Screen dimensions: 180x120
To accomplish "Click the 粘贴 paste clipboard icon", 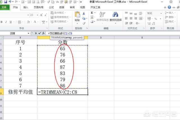I will [77, 15].
